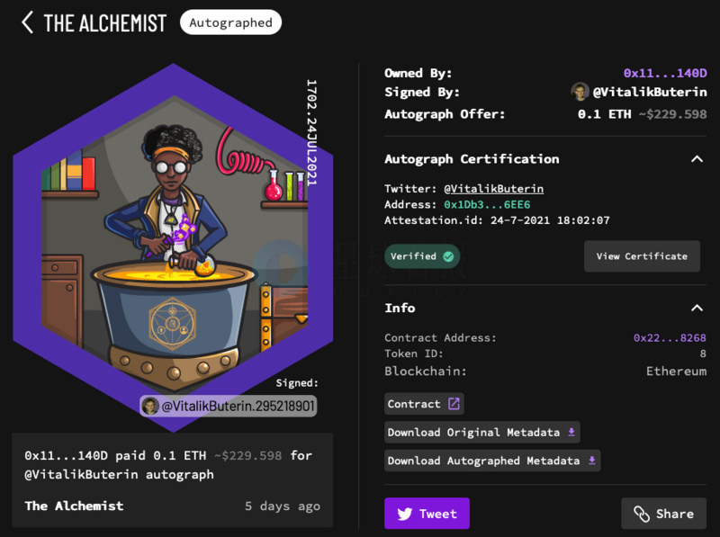Open the @VitalikButerin Twitter link

click(x=493, y=189)
